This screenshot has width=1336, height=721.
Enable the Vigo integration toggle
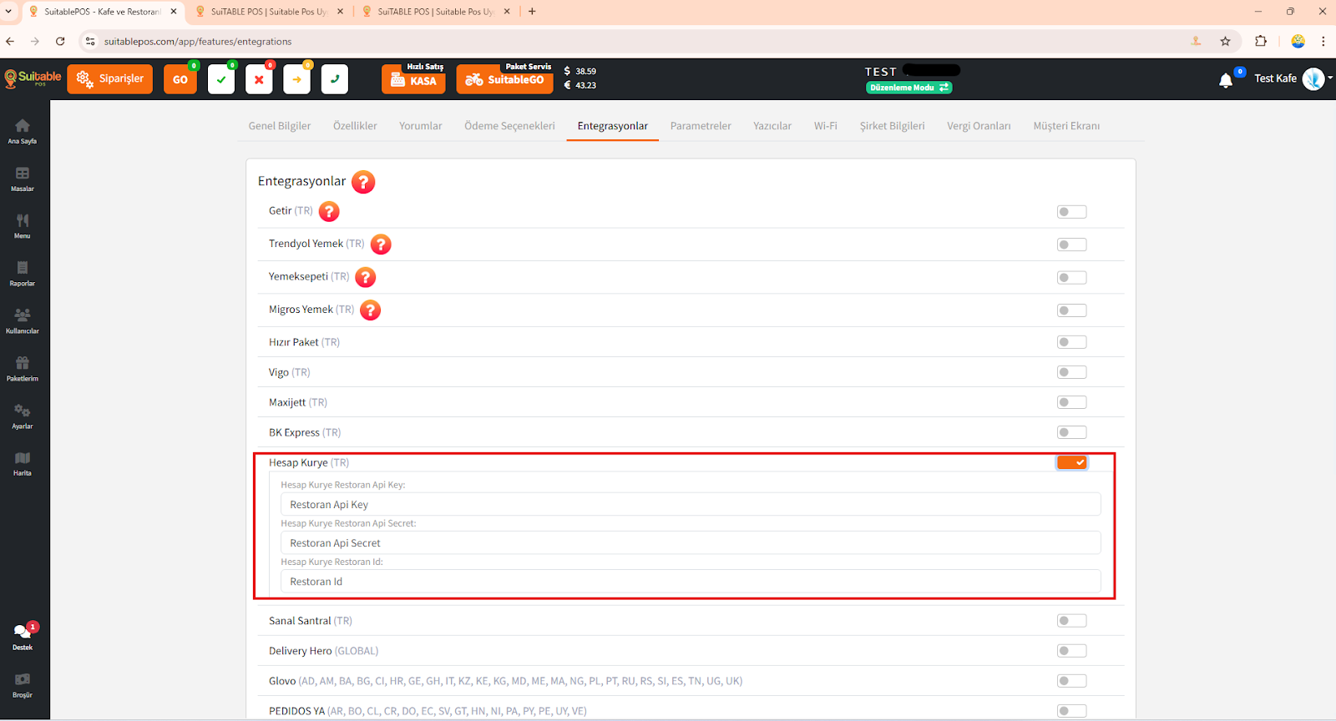coord(1071,372)
